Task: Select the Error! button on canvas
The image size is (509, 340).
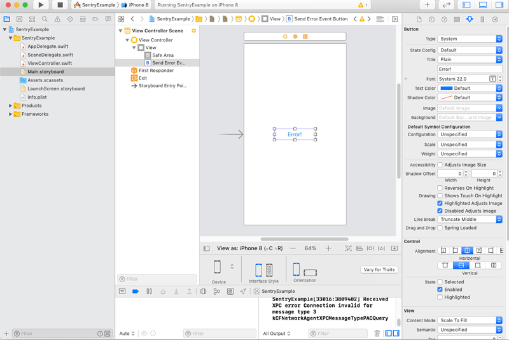Action: 295,134
